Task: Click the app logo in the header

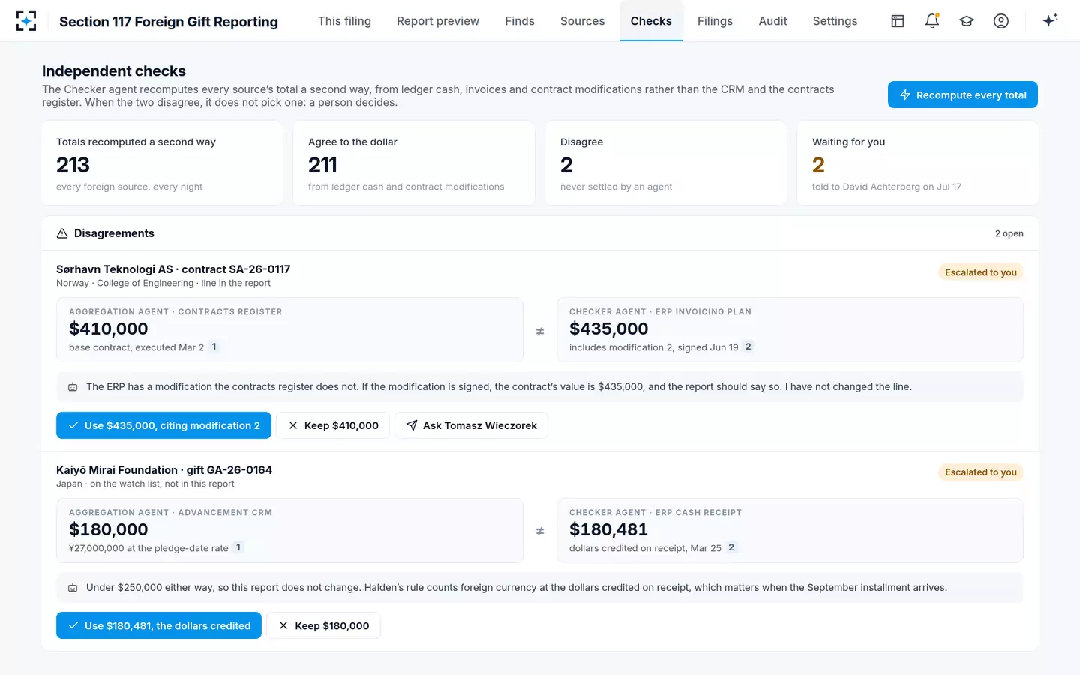Action: tap(26, 21)
